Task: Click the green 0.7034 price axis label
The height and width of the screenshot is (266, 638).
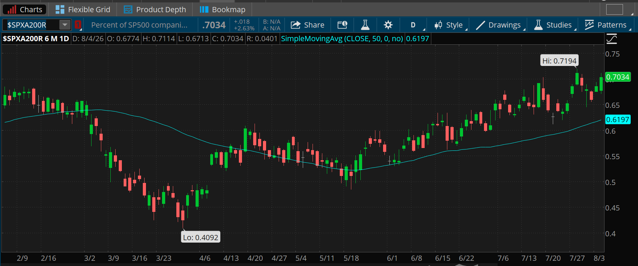Action: 618,77
